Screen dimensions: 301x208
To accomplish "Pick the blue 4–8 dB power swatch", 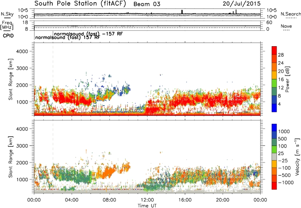I will coord(274,99).
